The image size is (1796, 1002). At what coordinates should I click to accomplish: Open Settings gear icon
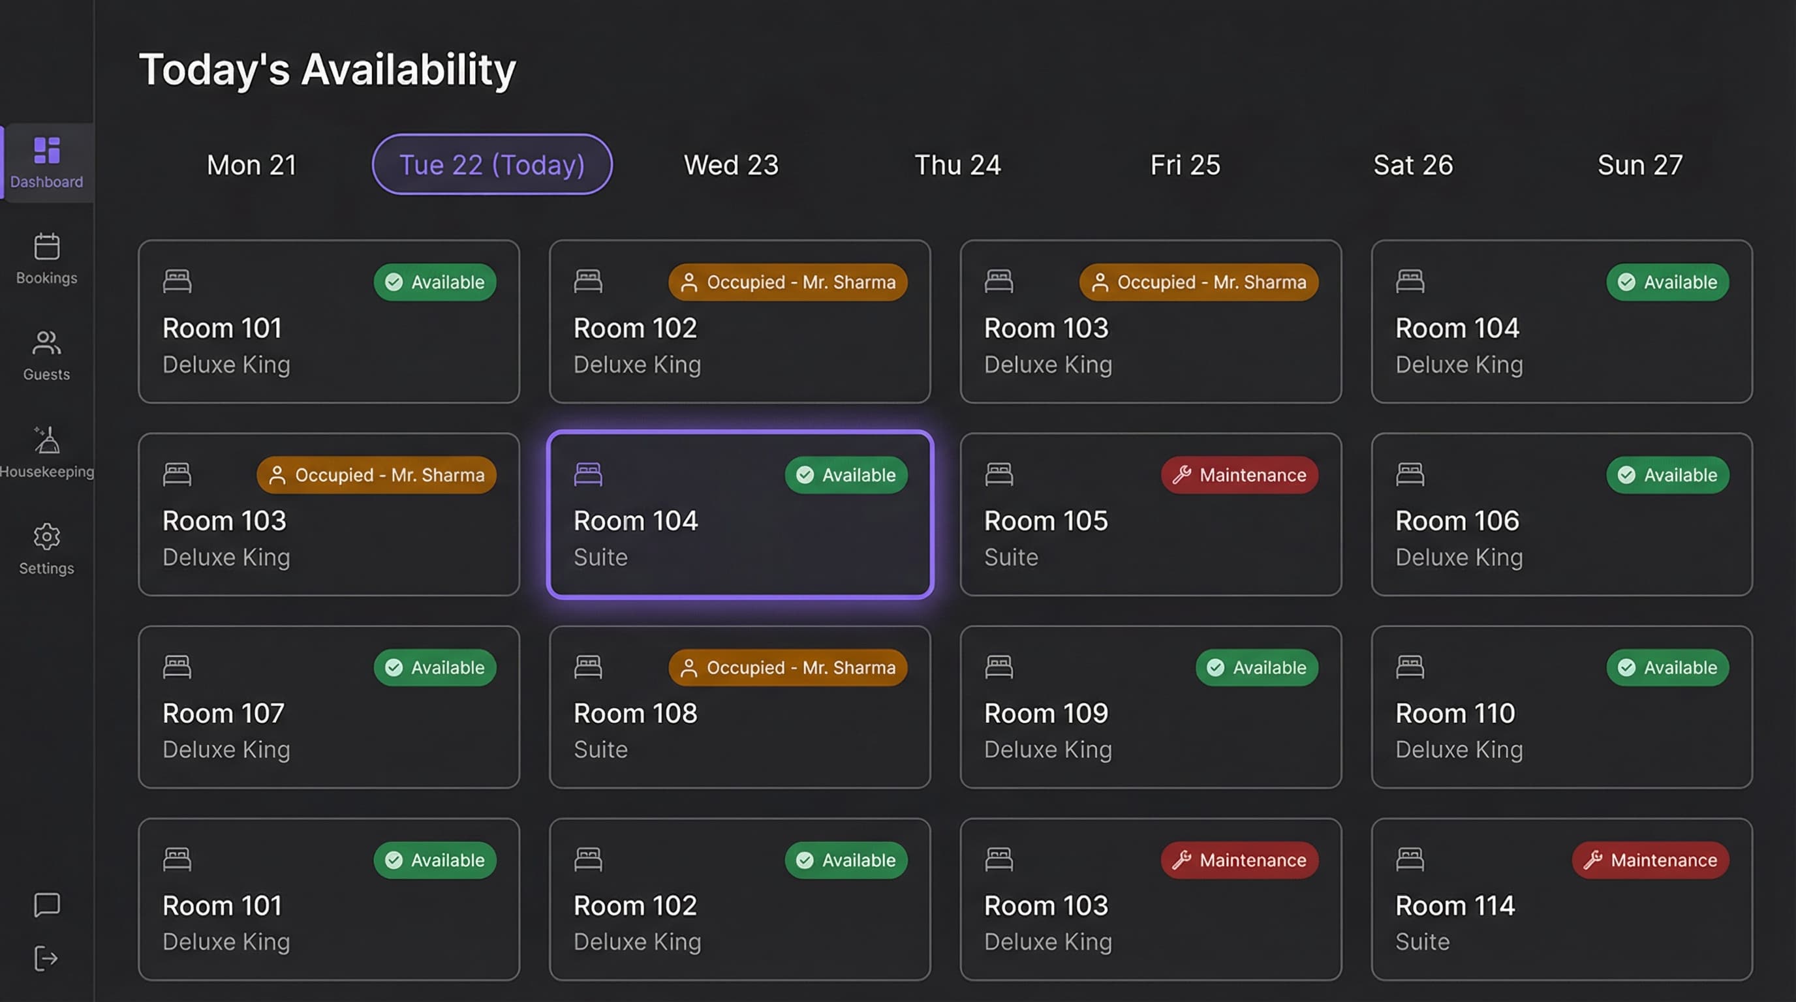(x=47, y=536)
